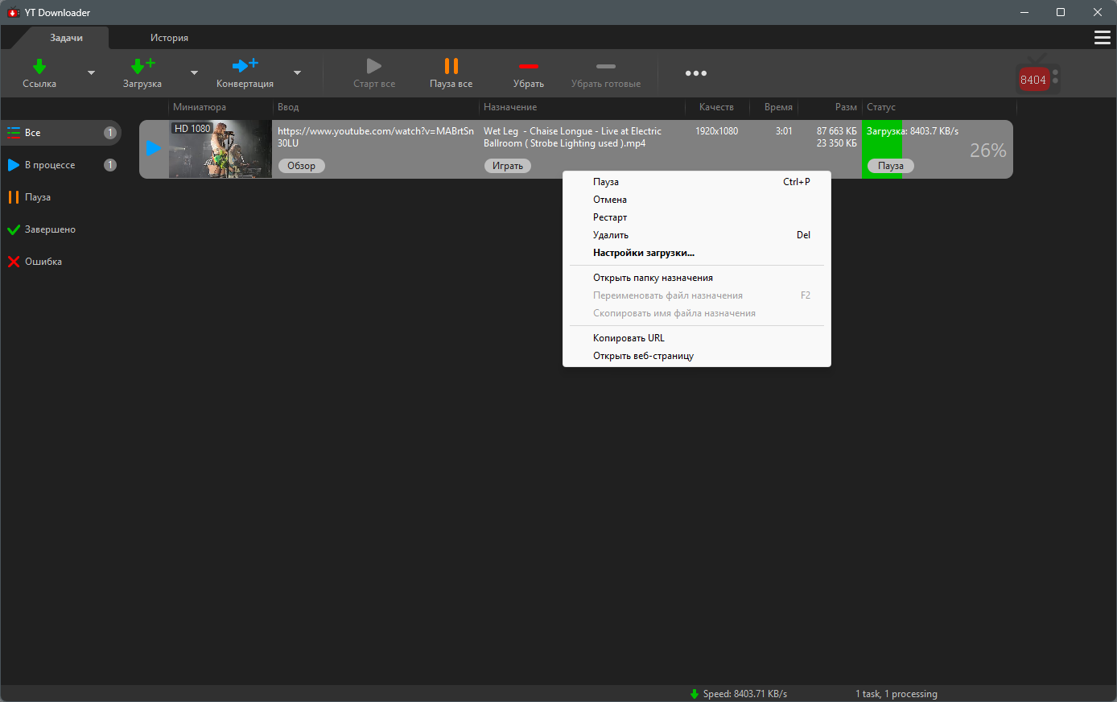Select Копировать URL menu entry

click(697, 338)
